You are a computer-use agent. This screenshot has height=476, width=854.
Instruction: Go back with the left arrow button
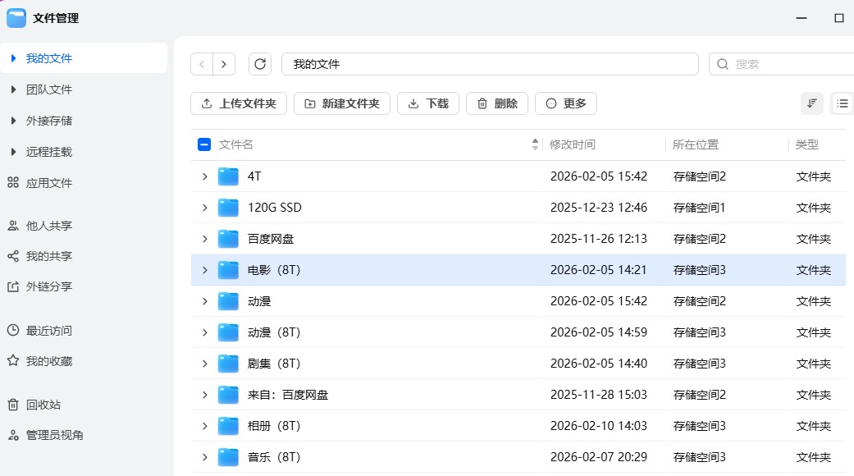pos(202,64)
